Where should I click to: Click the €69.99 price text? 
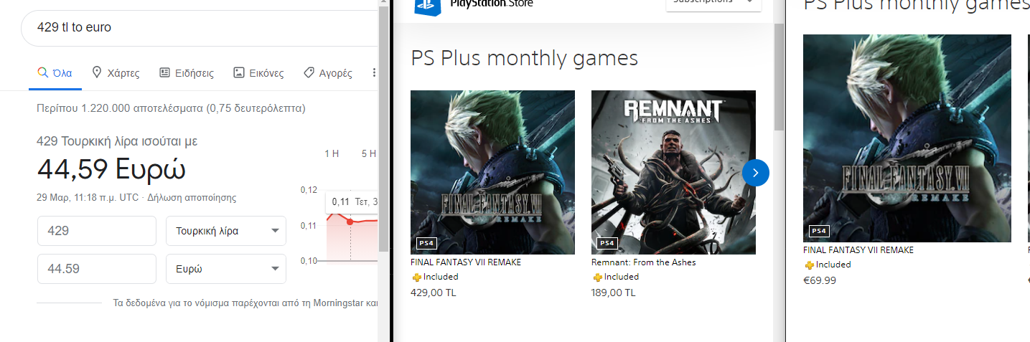pyautogui.click(x=820, y=280)
